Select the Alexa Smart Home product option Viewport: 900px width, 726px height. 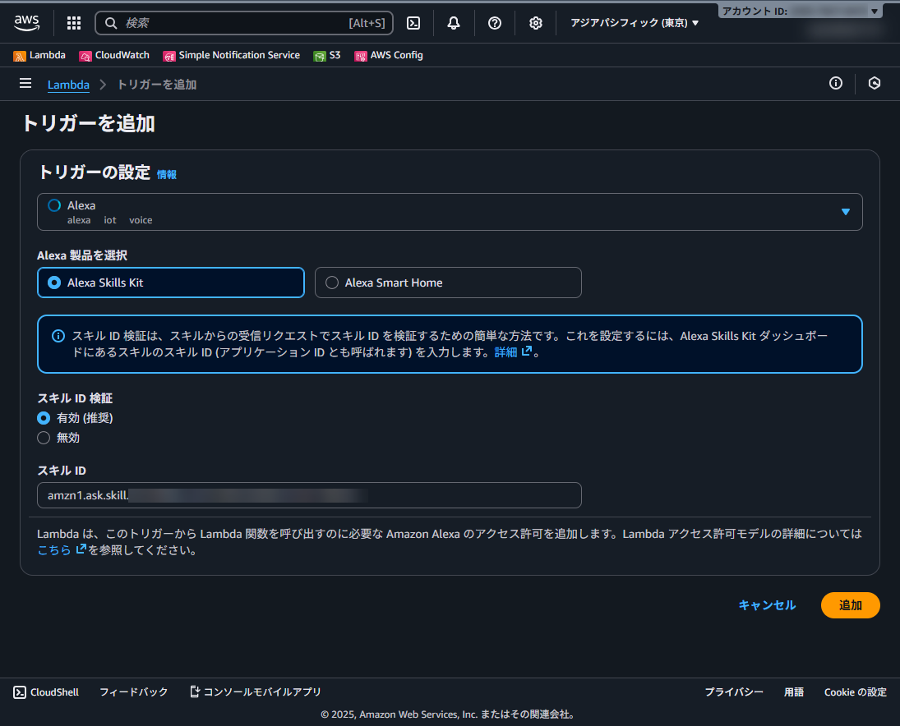pyautogui.click(x=332, y=283)
